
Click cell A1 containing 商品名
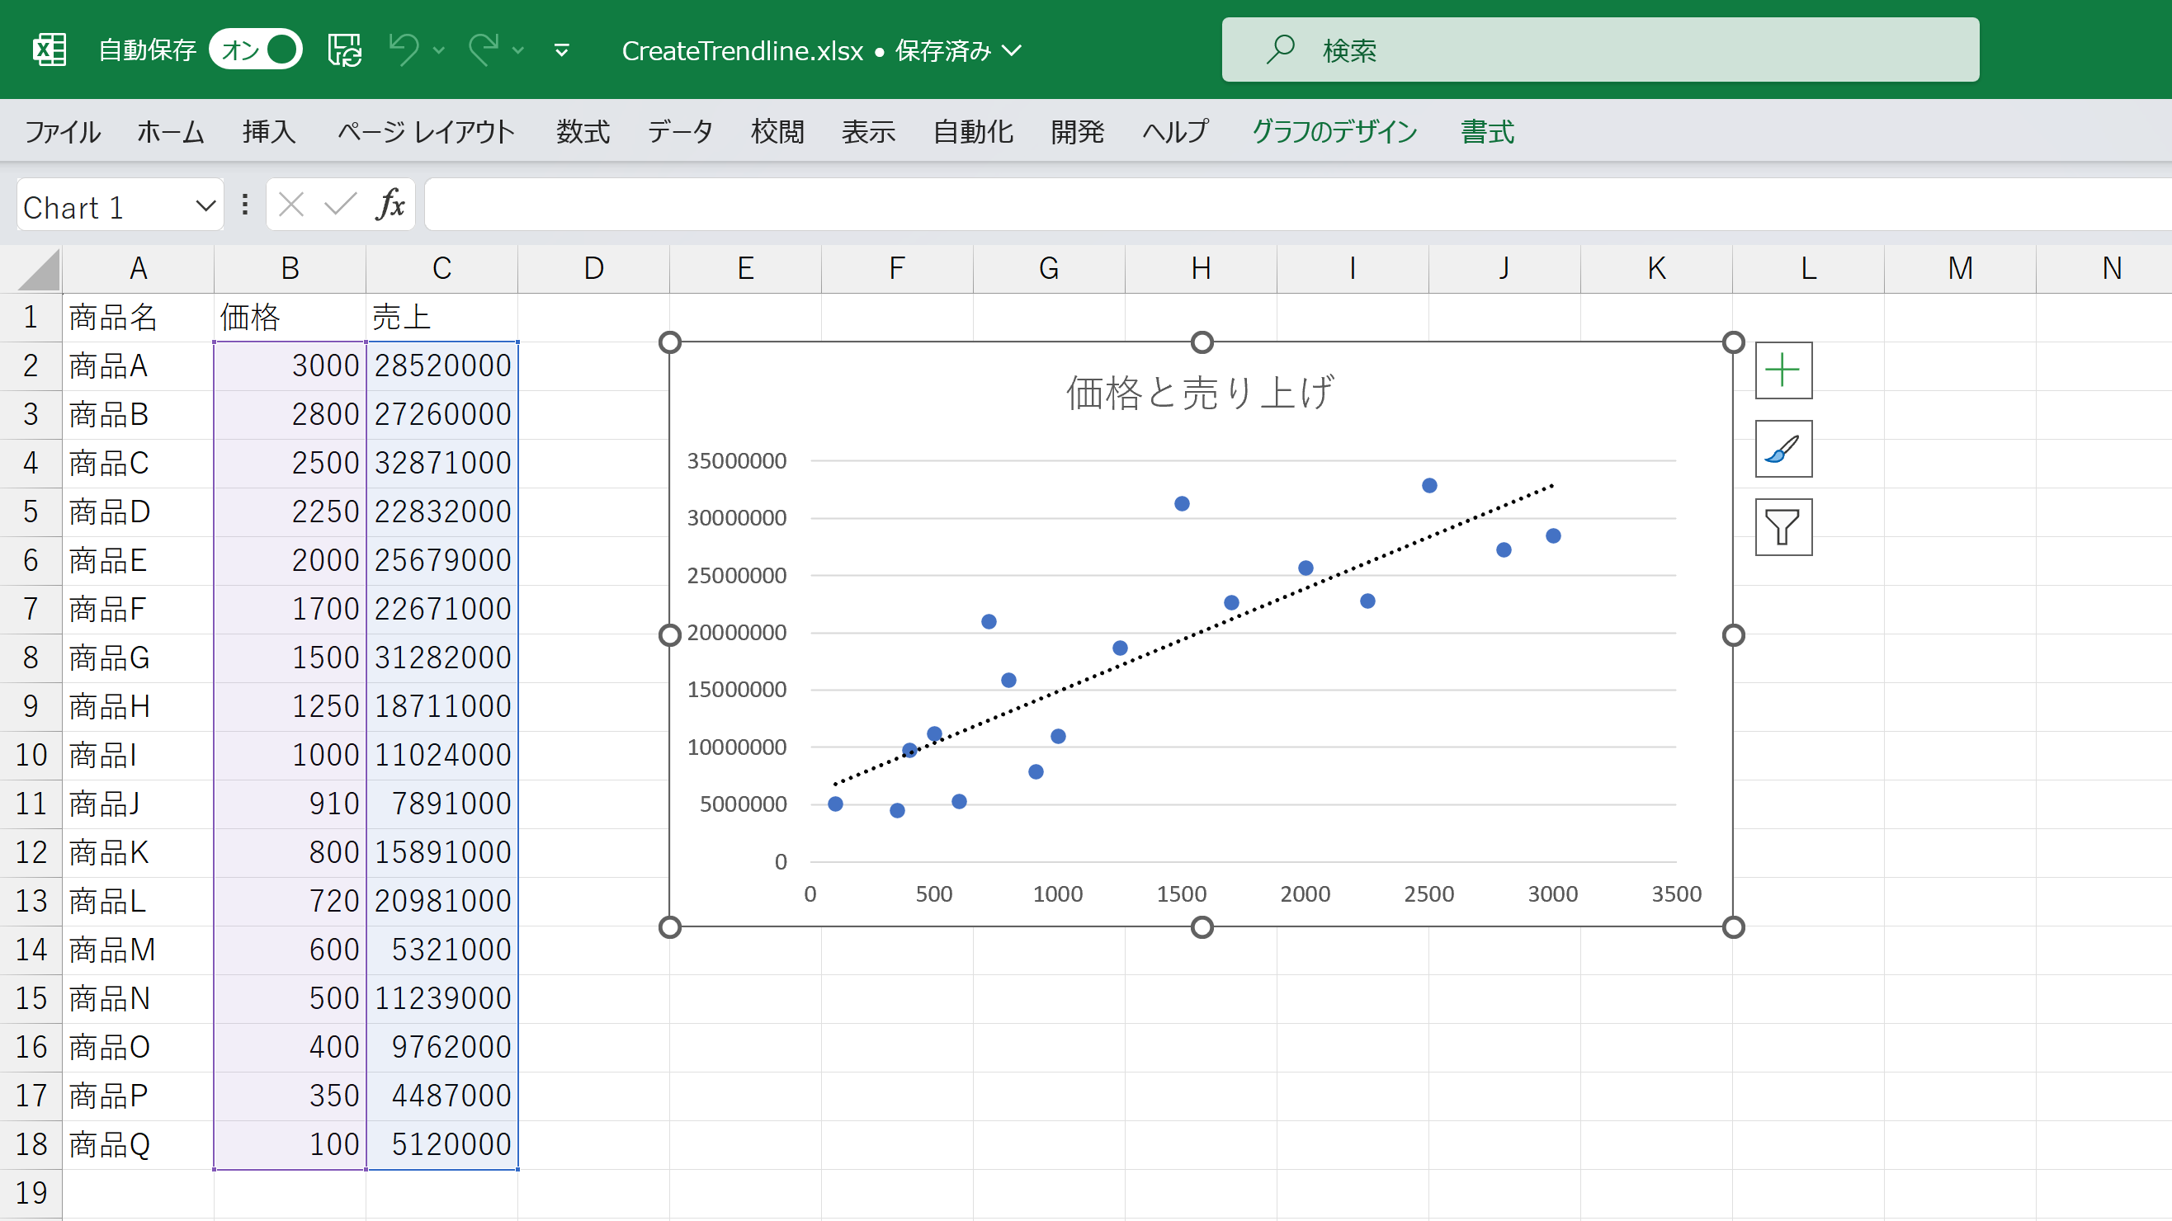(139, 318)
